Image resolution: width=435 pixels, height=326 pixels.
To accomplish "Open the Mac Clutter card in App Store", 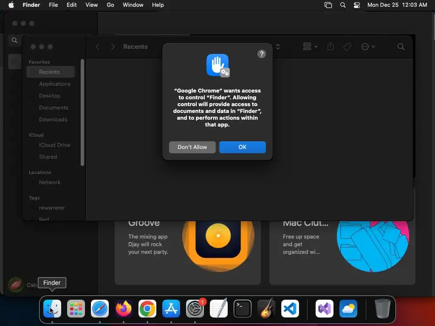I will [342, 252].
